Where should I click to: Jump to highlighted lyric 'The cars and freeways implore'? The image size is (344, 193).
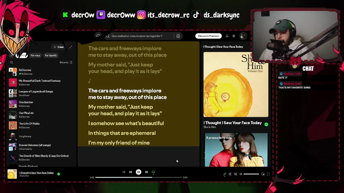pyautogui.click(x=127, y=94)
